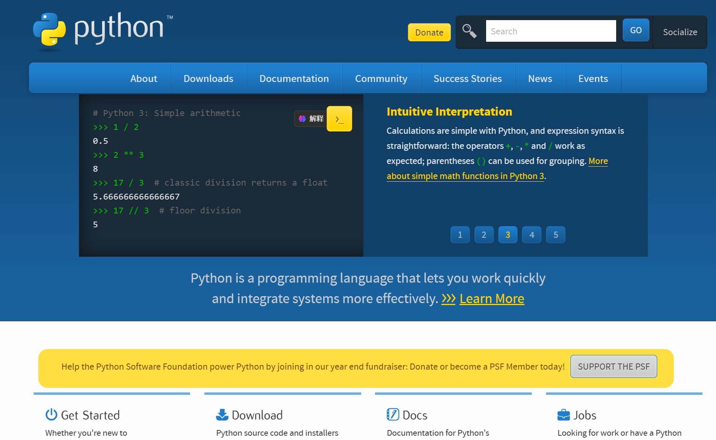Click the Docs notepad icon
The image size is (716, 440).
coord(393,414)
